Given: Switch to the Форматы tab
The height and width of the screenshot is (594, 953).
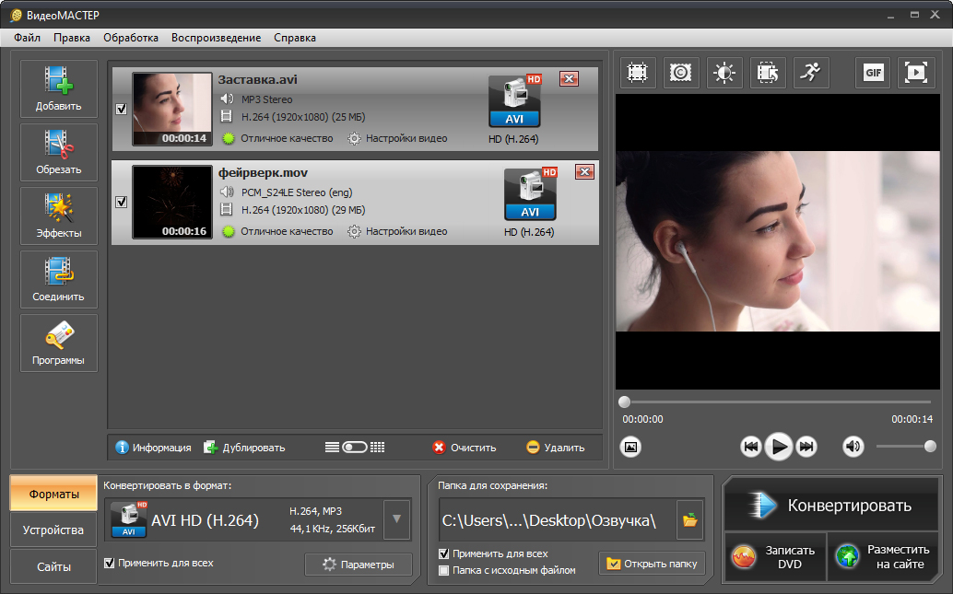Looking at the screenshot, I should tap(53, 494).
